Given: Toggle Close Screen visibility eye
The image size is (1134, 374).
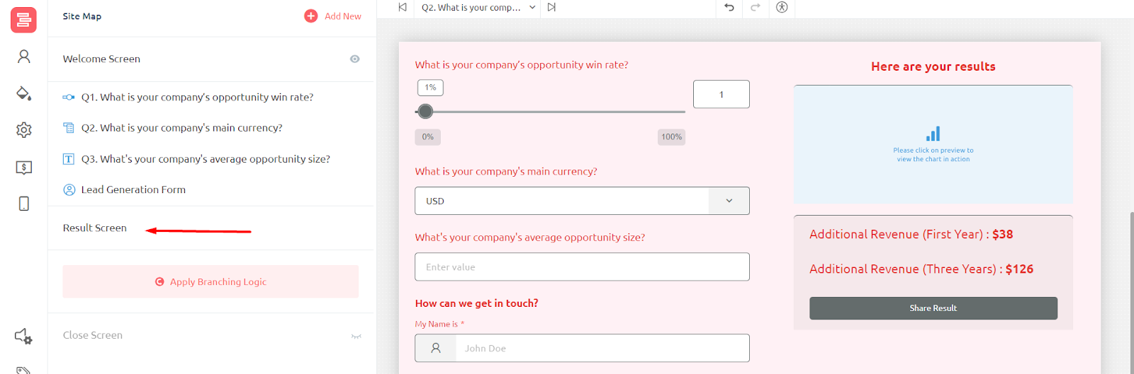Looking at the screenshot, I should pos(356,336).
